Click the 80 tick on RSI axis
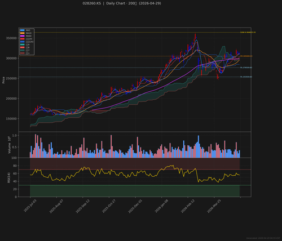 click(x=15, y=166)
